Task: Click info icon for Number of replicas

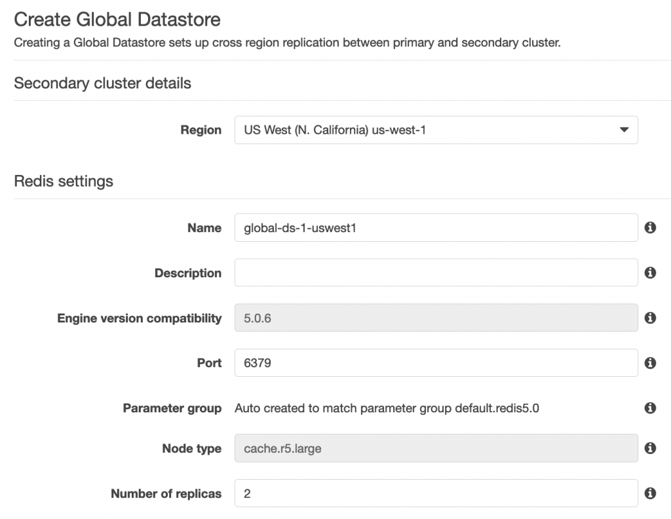Action: point(650,493)
